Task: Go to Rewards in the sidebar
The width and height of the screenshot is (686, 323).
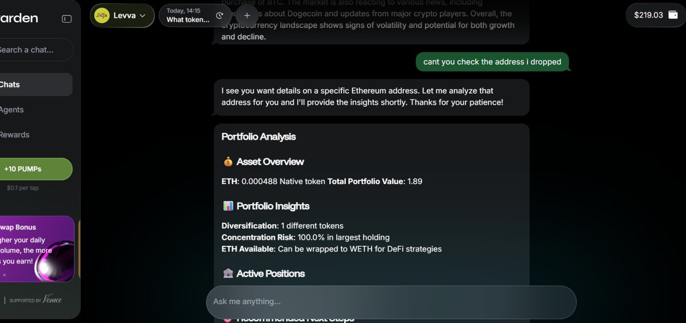Action: pos(14,135)
